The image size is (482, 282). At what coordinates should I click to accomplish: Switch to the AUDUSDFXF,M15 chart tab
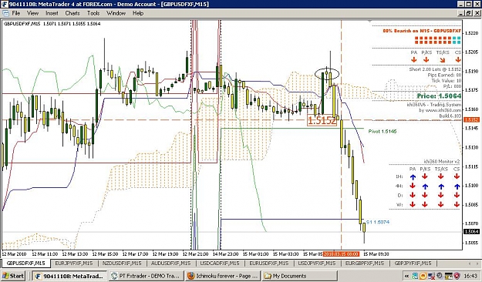pos(170,264)
